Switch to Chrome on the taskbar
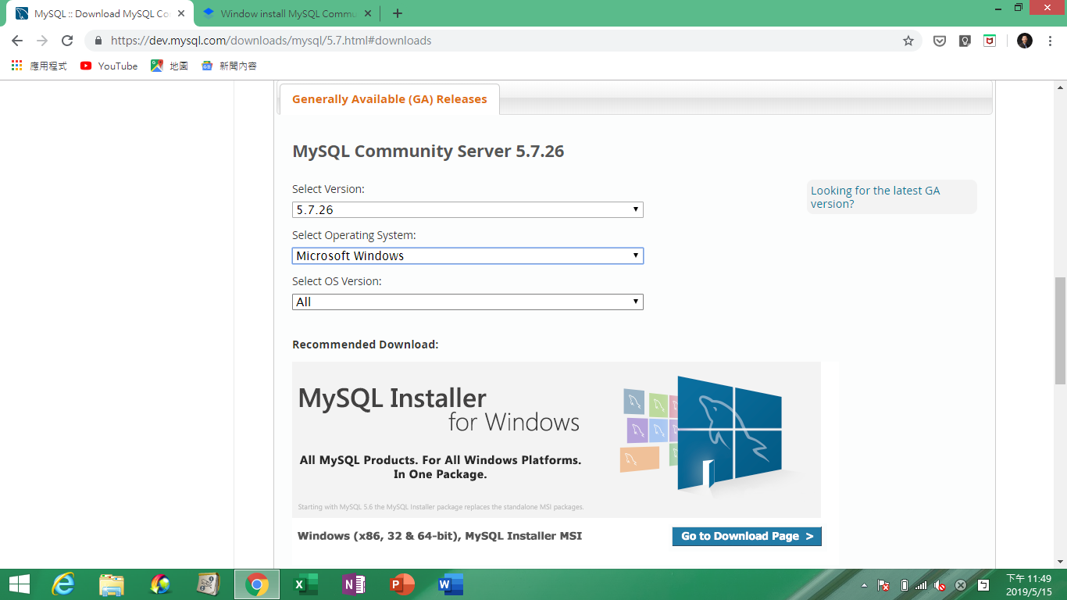This screenshot has width=1067, height=600. click(257, 584)
